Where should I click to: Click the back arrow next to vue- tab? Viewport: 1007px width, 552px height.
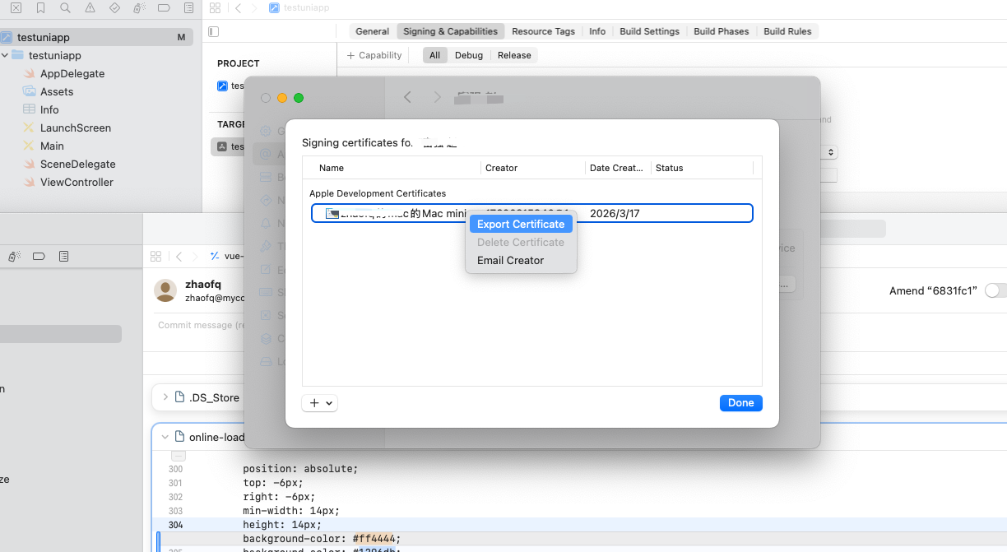coord(179,257)
